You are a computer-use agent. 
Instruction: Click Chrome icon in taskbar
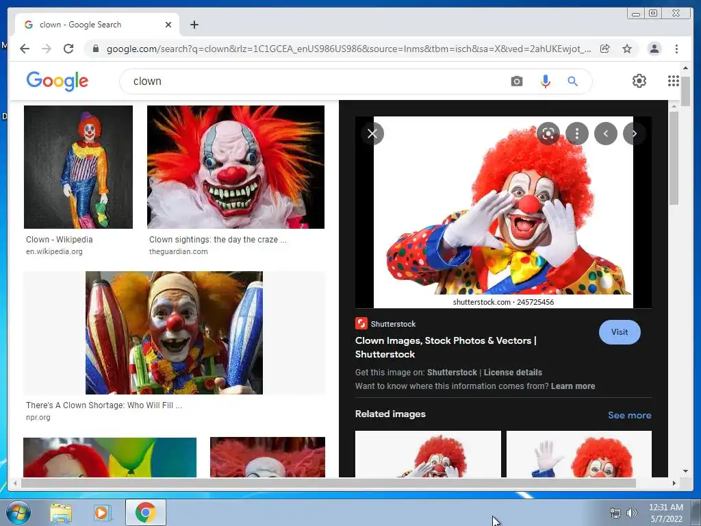(x=145, y=512)
